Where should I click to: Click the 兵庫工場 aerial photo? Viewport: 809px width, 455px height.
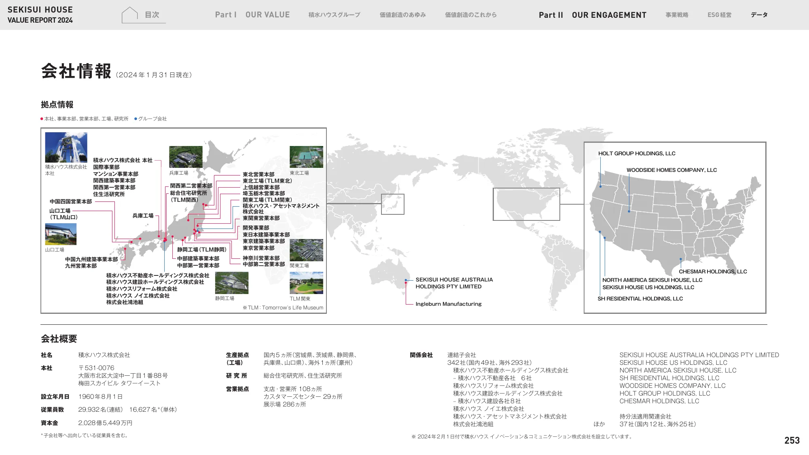click(x=186, y=157)
